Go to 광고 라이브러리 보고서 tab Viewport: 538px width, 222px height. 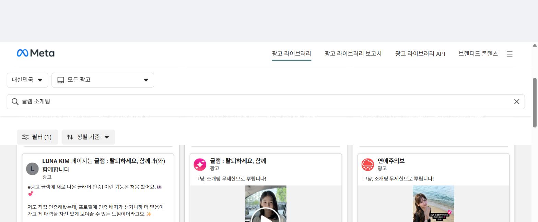353,53
